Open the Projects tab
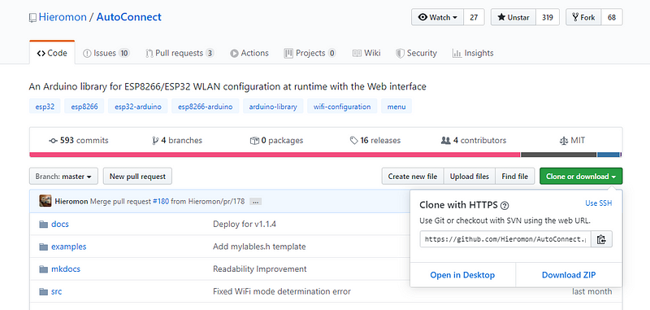 click(310, 53)
